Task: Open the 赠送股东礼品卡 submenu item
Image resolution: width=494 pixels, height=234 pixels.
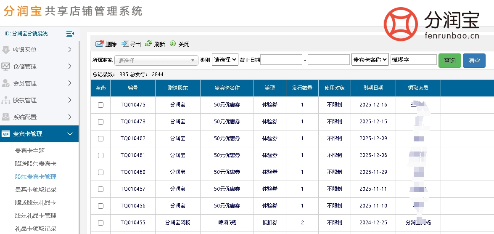Action: (36, 202)
